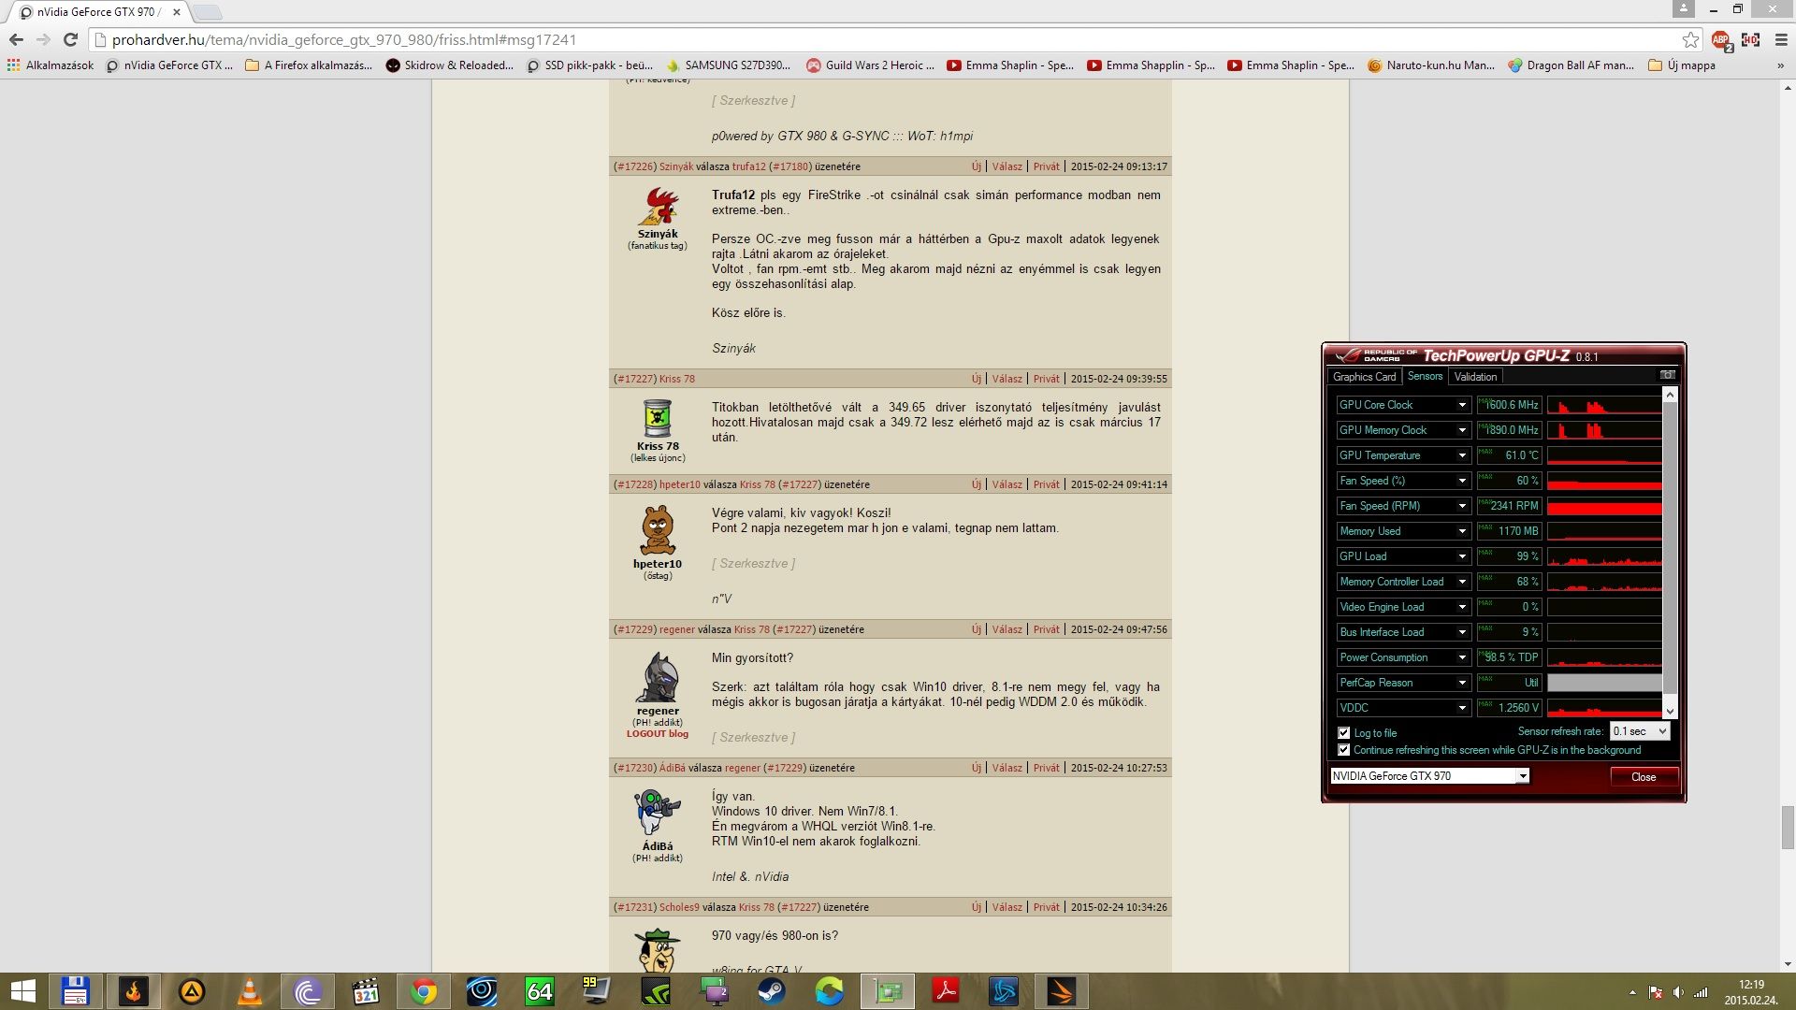Open the AIDA64 taskbar icon
Viewport: 1796px width, 1010px height.
[x=540, y=991]
